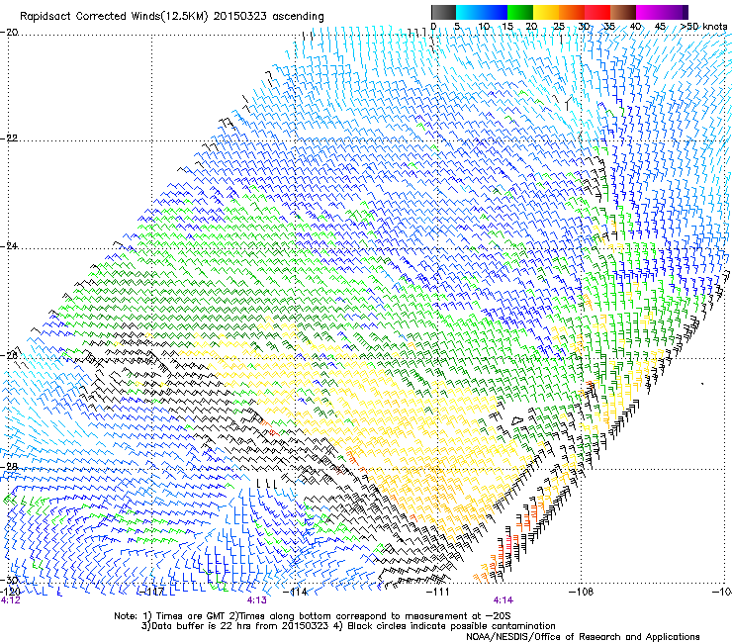Click the '-111' longitude axis label

pyautogui.click(x=438, y=592)
